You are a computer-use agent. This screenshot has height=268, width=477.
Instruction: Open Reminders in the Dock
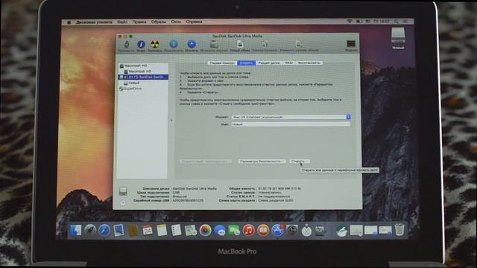(x=176, y=230)
